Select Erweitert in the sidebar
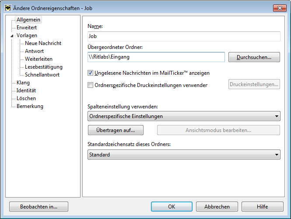Screen dimensions: 291x219 click(27, 28)
